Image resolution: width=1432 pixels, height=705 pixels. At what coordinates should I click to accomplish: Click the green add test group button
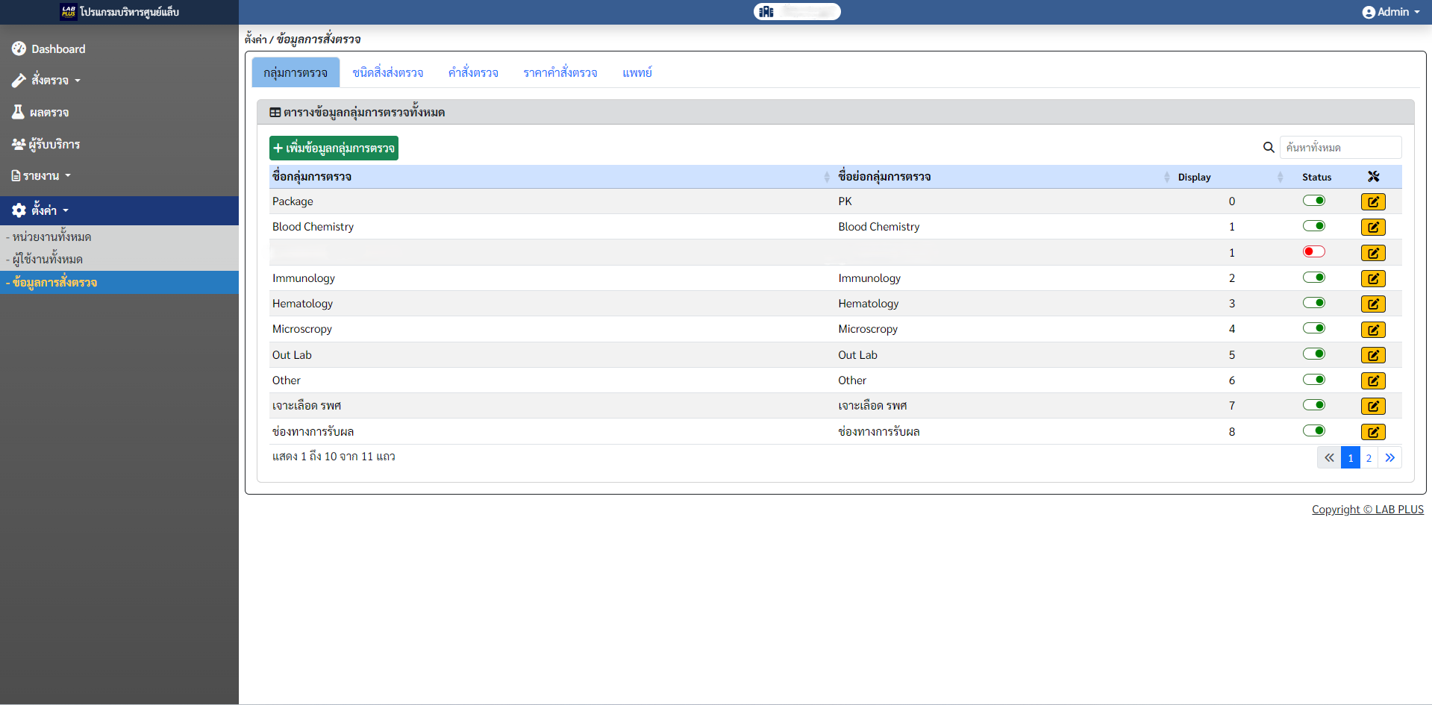point(334,148)
